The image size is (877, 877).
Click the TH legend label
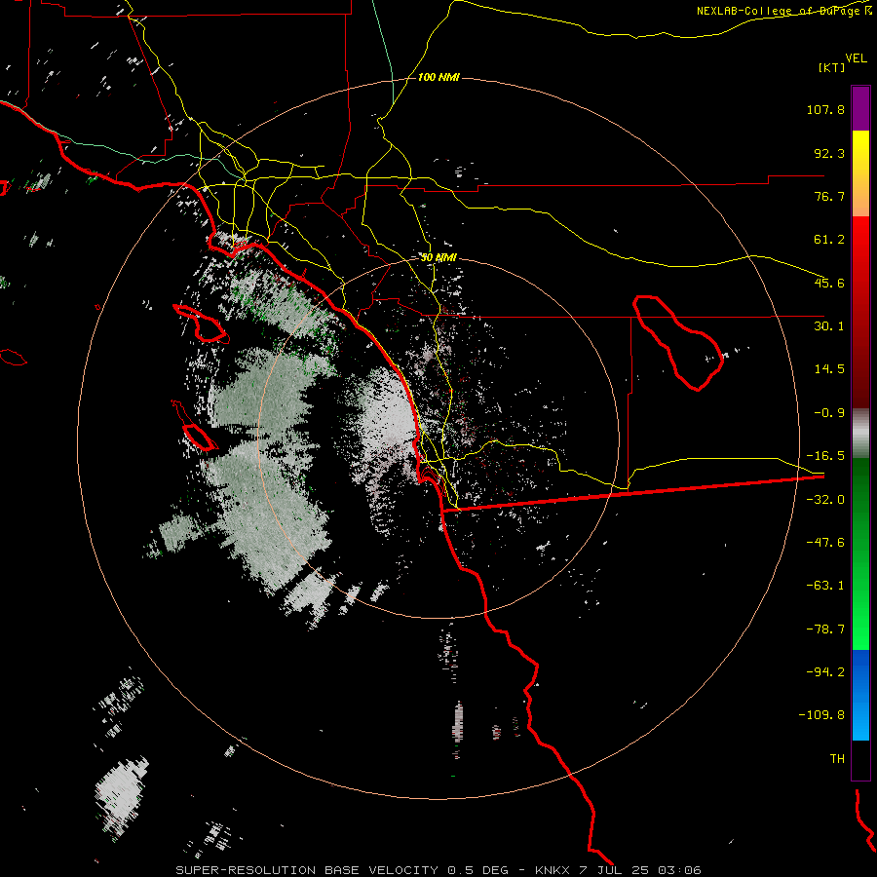click(x=837, y=758)
